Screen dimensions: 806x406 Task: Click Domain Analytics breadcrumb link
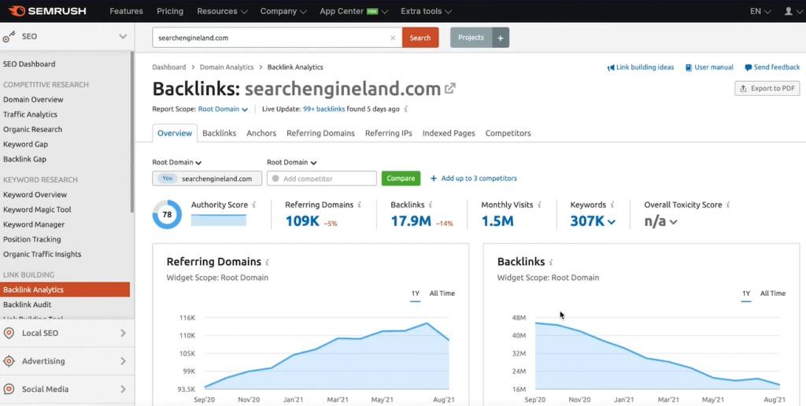(227, 68)
